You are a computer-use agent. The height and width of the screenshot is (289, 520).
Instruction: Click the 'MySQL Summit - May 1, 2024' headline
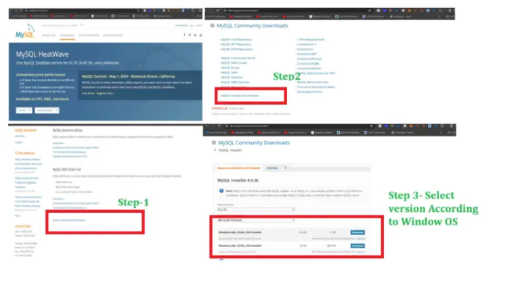click(x=128, y=76)
